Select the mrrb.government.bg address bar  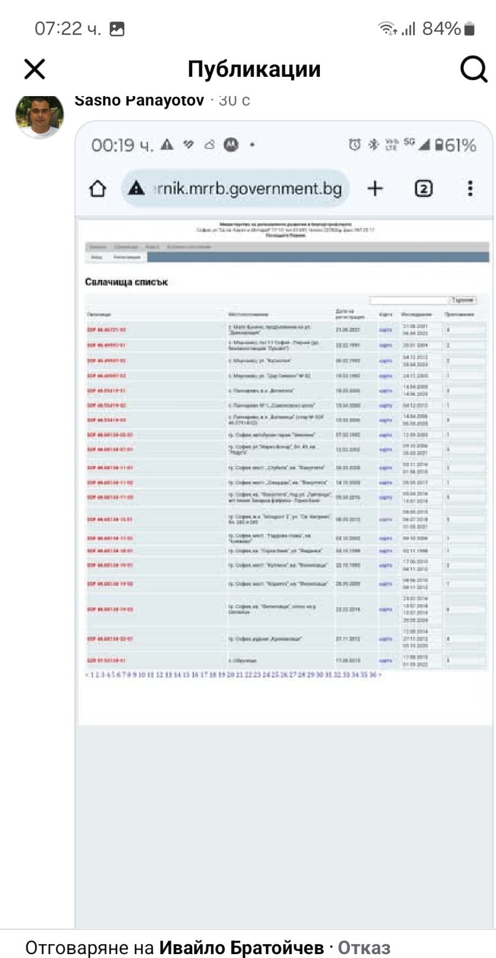tap(247, 189)
